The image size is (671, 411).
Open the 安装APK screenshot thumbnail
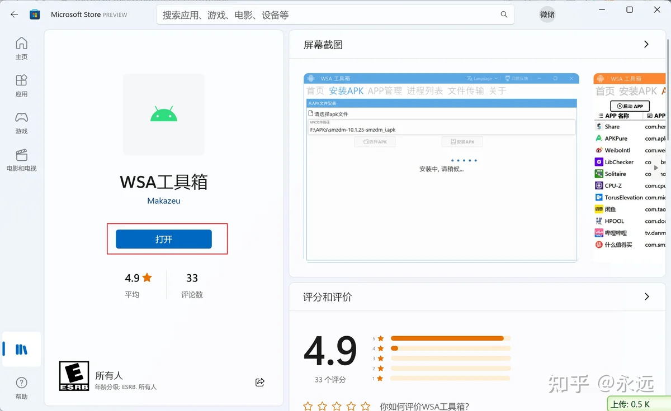tap(441, 167)
